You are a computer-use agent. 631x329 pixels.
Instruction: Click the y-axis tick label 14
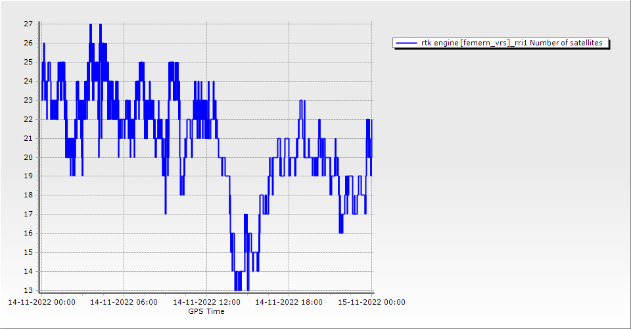click(28, 272)
